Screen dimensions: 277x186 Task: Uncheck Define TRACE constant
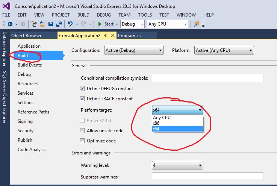pyautogui.click(x=82, y=99)
